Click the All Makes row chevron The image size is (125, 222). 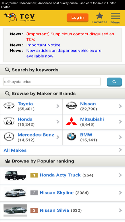click(120, 150)
